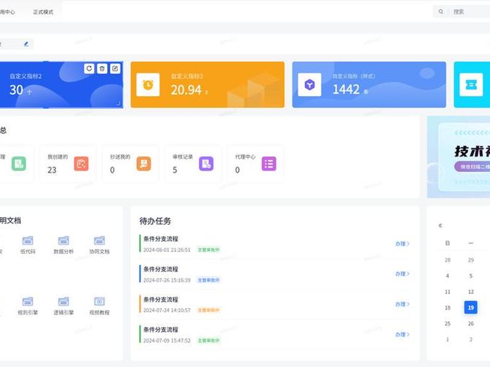Click the green document icon in summary row
Image resolution: width=490 pixels, height=367 pixels.
pos(19,163)
